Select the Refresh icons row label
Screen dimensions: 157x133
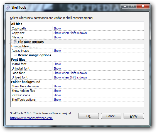tap(21, 95)
